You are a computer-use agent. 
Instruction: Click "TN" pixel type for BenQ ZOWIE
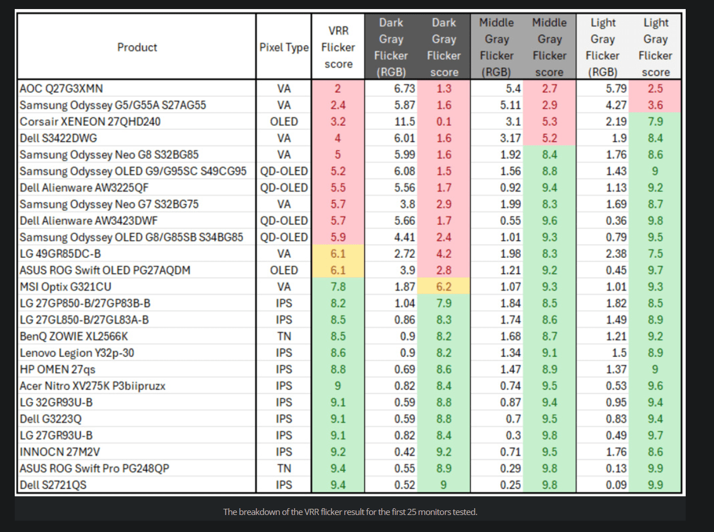coord(284,336)
